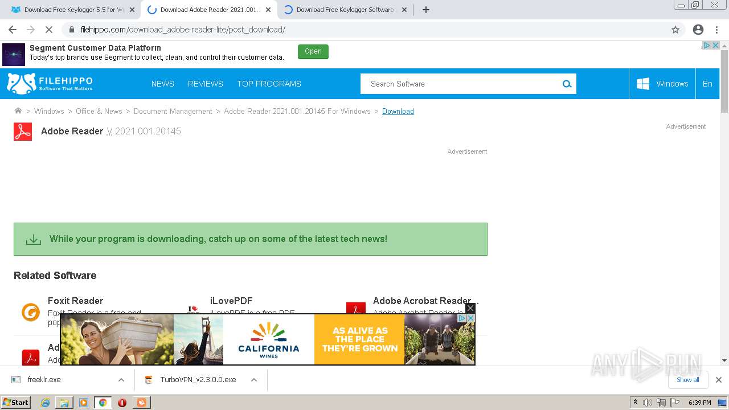Show hidden tray icons arrow

tap(635, 403)
